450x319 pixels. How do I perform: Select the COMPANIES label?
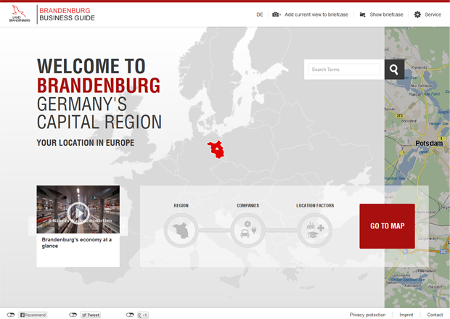[x=247, y=205]
